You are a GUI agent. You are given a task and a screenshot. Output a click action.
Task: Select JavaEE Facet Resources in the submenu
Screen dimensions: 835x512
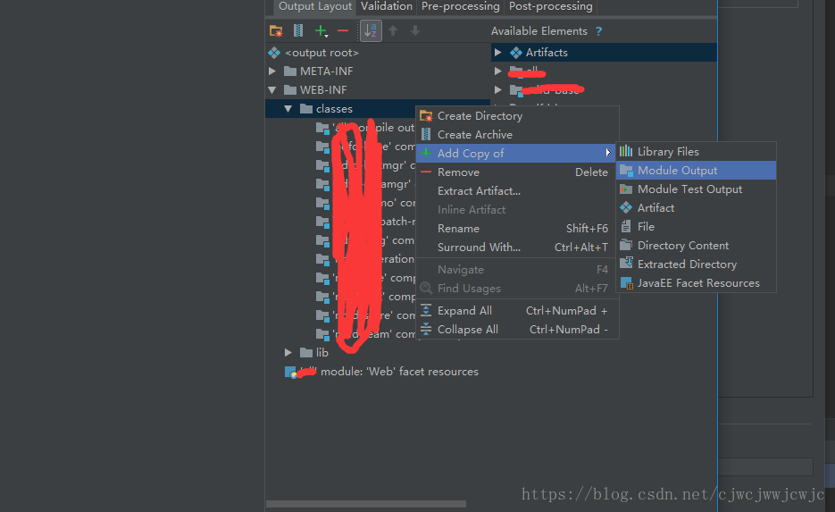696,283
